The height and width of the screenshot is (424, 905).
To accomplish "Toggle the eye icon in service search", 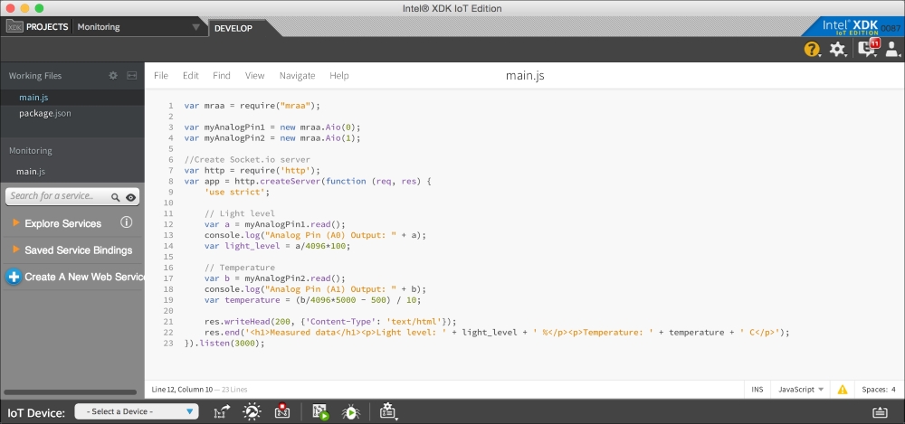I will [x=131, y=197].
